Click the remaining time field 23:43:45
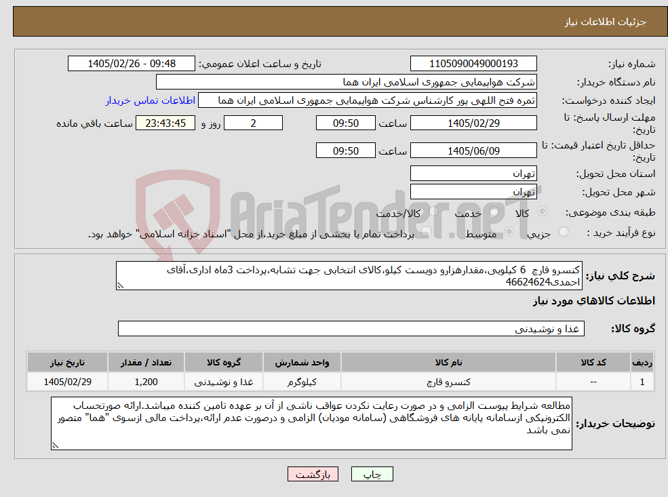 165,123
